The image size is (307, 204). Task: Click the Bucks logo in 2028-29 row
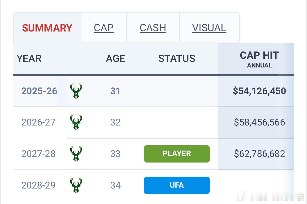point(76,185)
